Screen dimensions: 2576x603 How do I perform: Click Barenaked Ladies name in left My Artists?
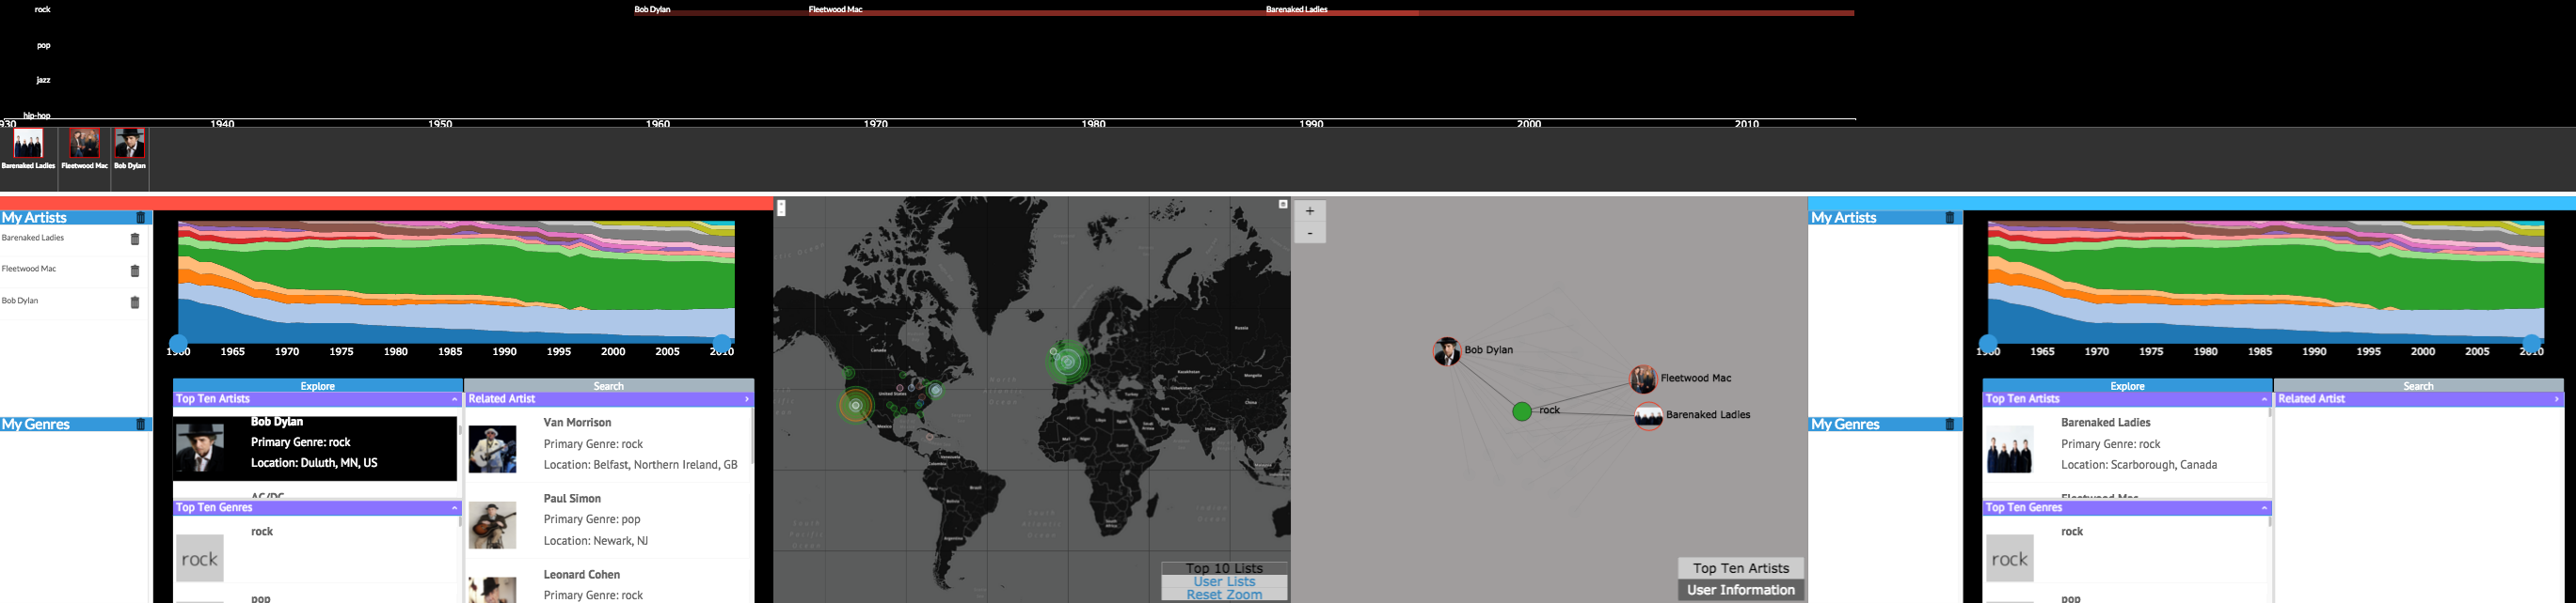(33, 239)
